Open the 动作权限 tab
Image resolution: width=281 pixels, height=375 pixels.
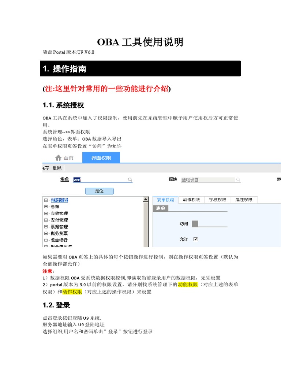pos(191,200)
